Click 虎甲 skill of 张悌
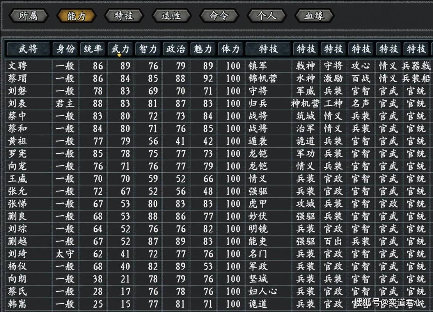The image size is (433, 312). point(257,204)
